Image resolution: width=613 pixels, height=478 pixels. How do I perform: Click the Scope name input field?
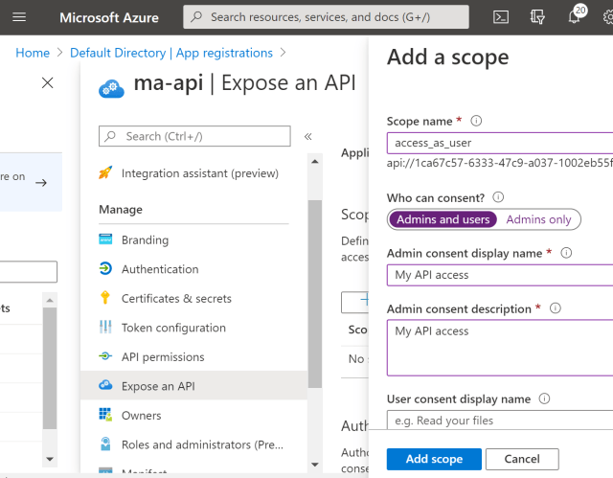(498, 143)
